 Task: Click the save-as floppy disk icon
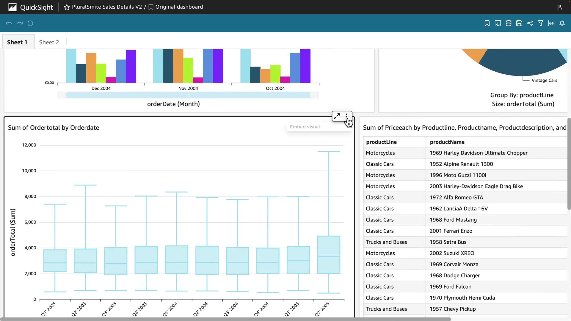coord(519,23)
